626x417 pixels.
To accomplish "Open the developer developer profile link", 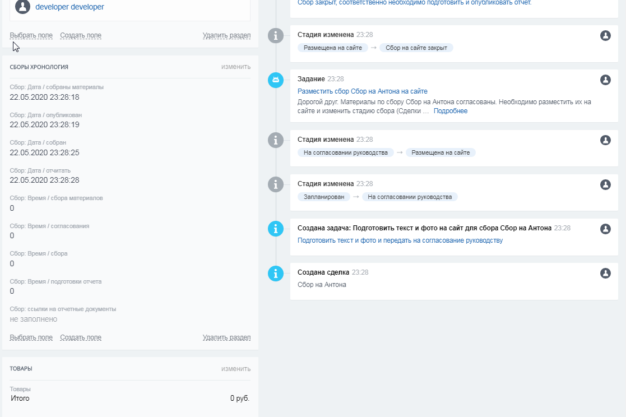I will coord(69,7).
